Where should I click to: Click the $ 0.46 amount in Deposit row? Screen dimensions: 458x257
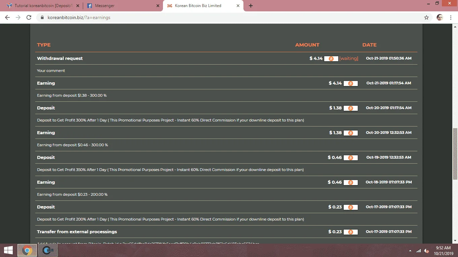pyautogui.click(x=335, y=157)
